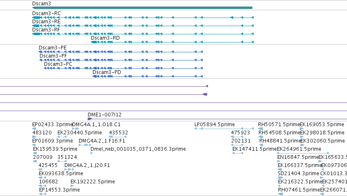
Task: Select the LP05894.5prime feature label
Action: [x=214, y=125]
